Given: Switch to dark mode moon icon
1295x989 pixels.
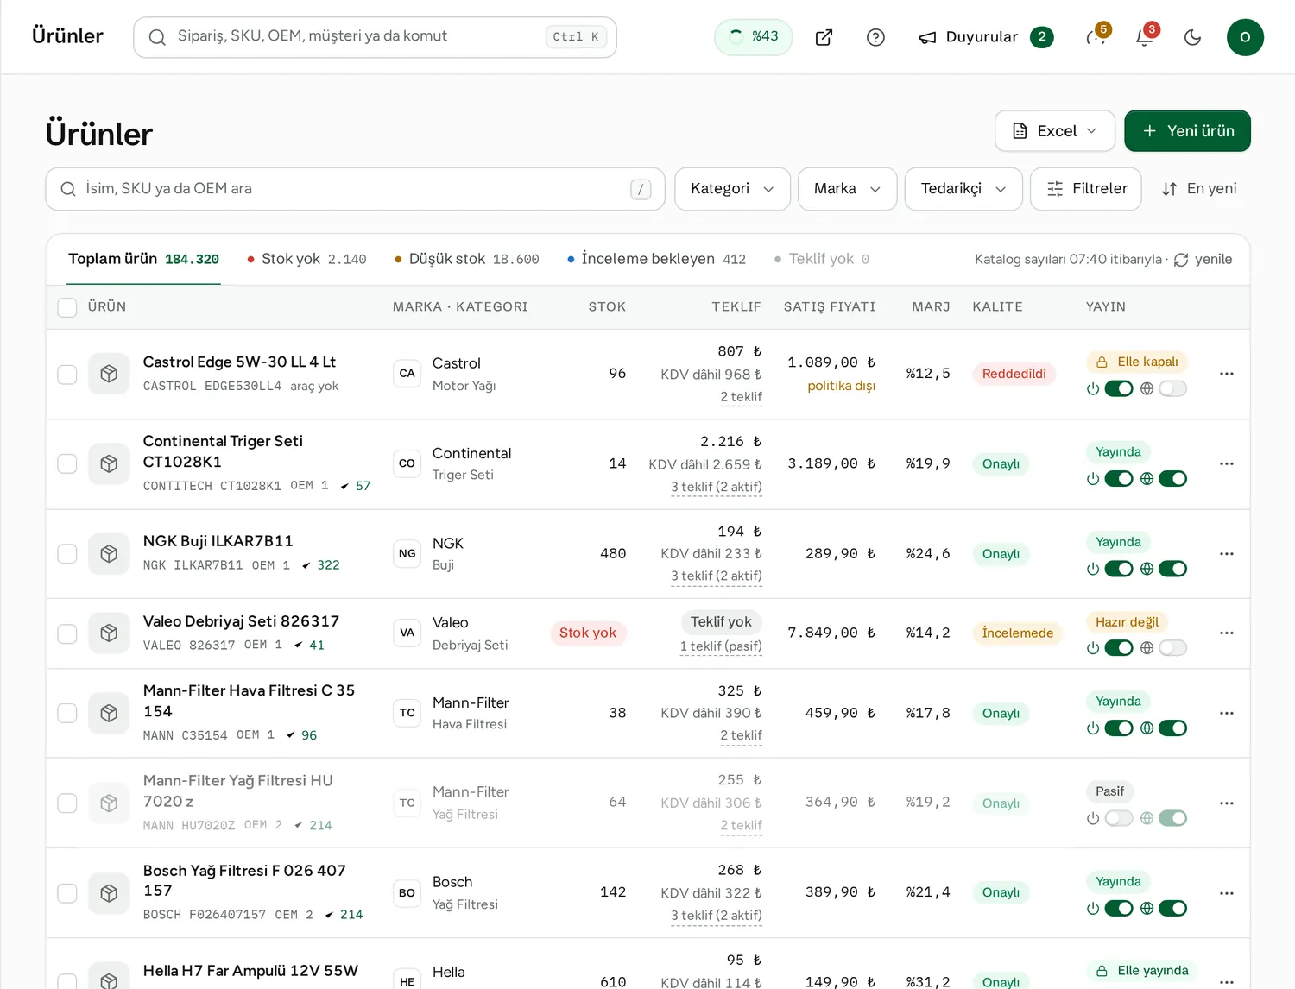Looking at the screenshot, I should point(1193,37).
